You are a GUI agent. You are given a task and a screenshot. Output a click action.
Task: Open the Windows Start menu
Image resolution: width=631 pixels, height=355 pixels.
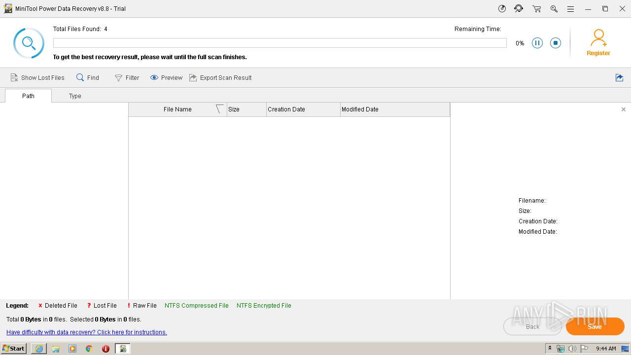[14, 349]
